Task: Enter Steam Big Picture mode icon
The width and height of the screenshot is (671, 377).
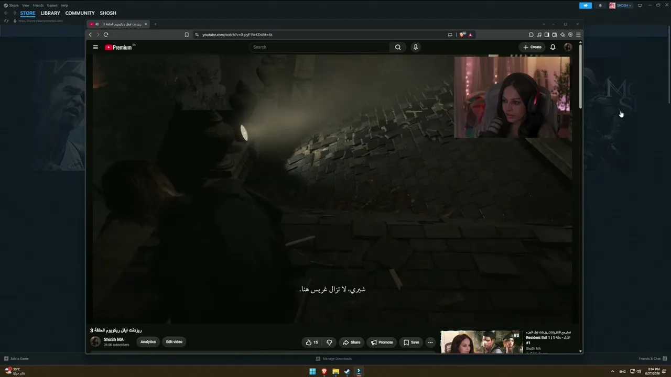Action: pos(640,5)
